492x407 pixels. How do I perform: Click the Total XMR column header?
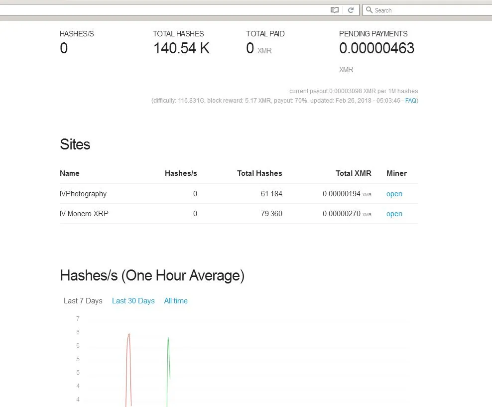point(353,173)
